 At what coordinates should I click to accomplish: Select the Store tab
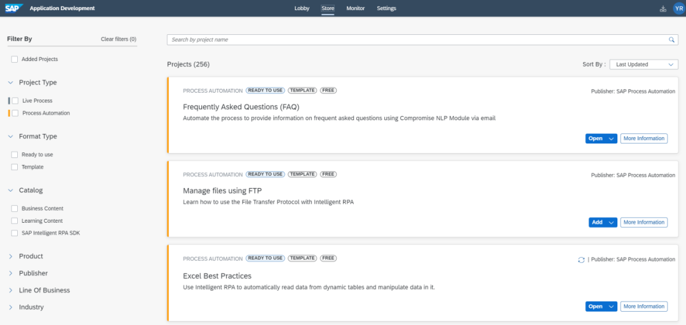pyautogui.click(x=327, y=8)
